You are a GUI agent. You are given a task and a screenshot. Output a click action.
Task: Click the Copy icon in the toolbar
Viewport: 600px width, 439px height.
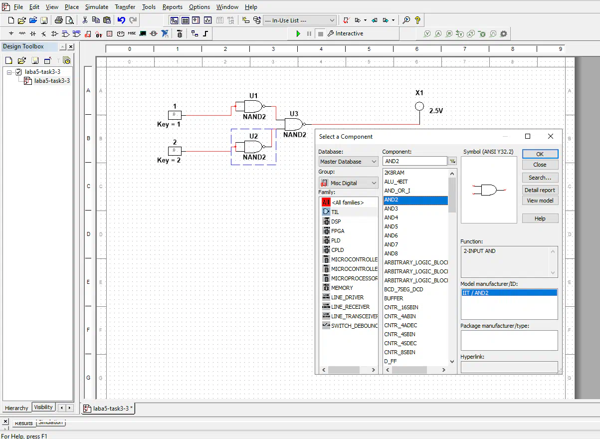click(96, 20)
